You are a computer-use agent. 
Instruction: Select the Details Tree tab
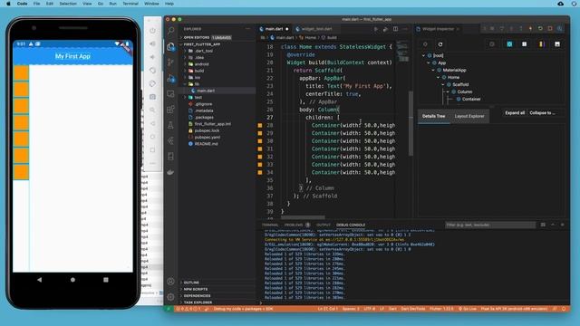click(433, 116)
